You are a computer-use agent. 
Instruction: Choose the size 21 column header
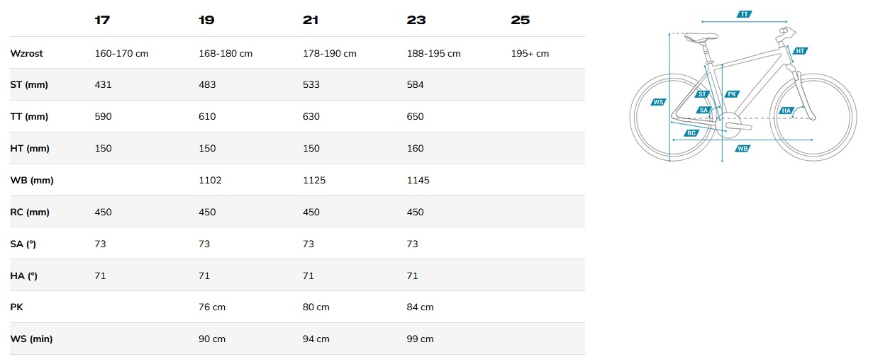311,20
